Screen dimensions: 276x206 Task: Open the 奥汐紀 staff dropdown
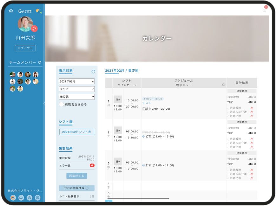(x=77, y=97)
